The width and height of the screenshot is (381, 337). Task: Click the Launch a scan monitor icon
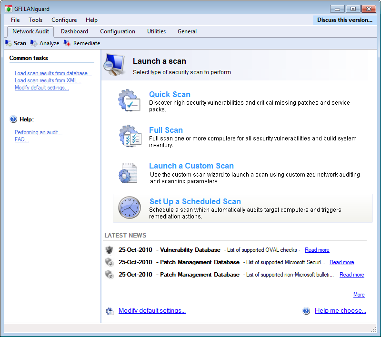tap(114, 65)
